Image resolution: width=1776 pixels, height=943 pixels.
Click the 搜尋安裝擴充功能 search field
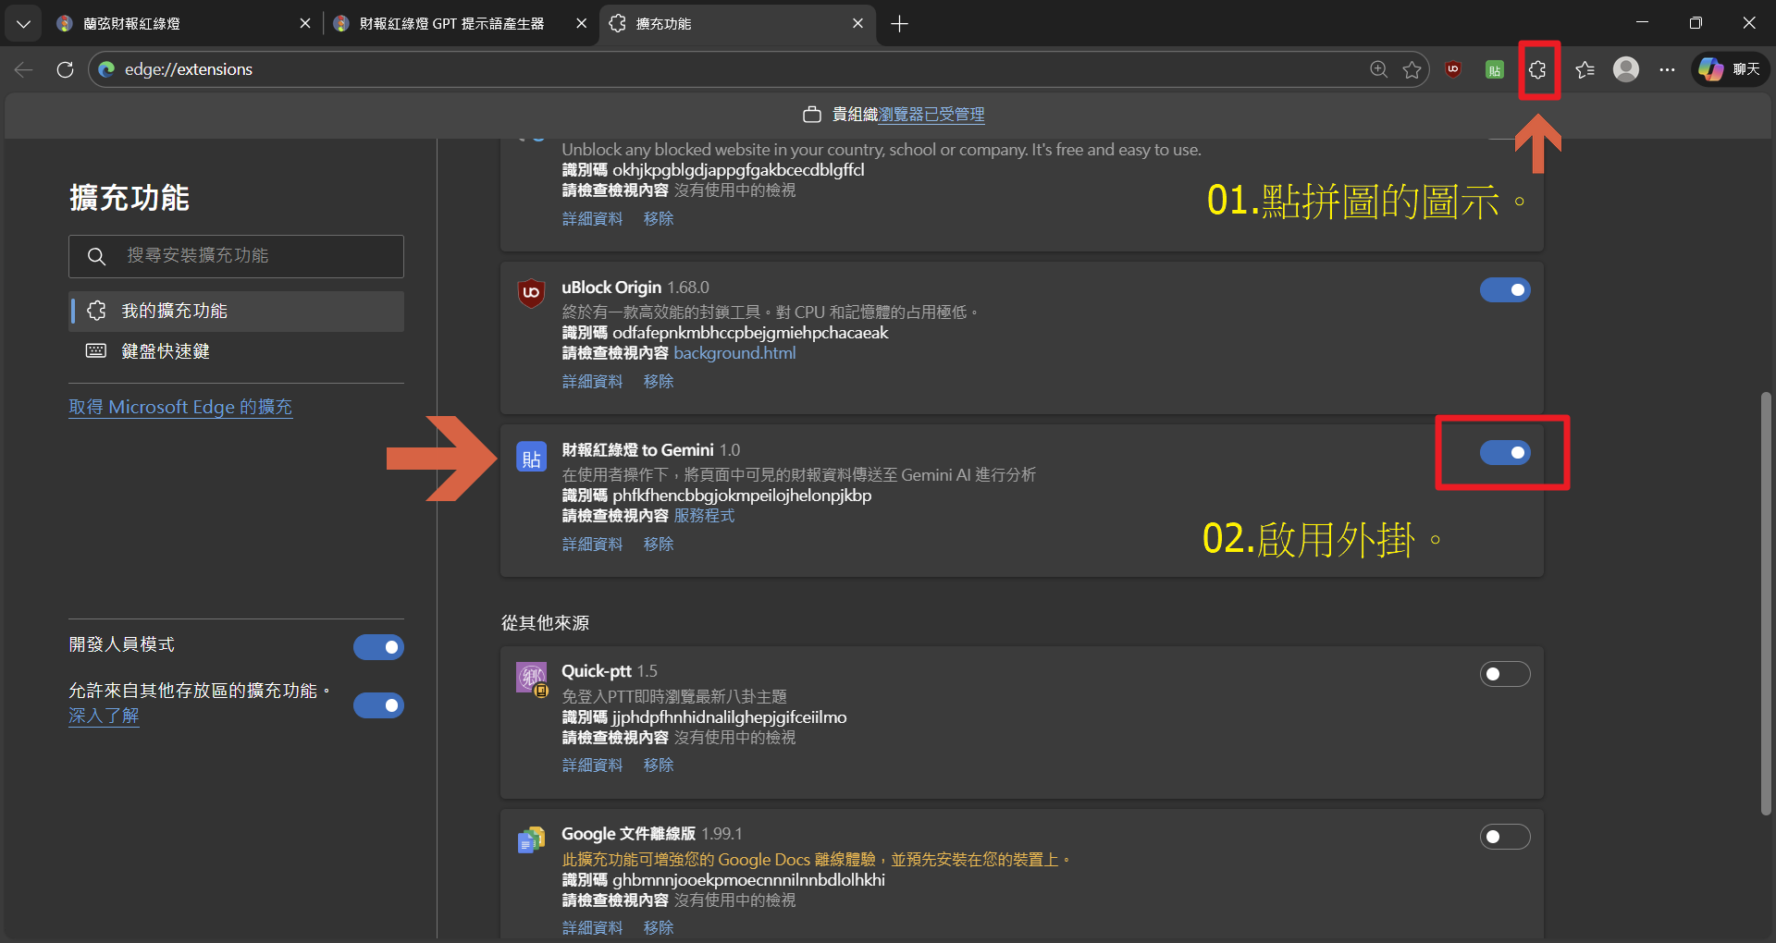coord(236,256)
